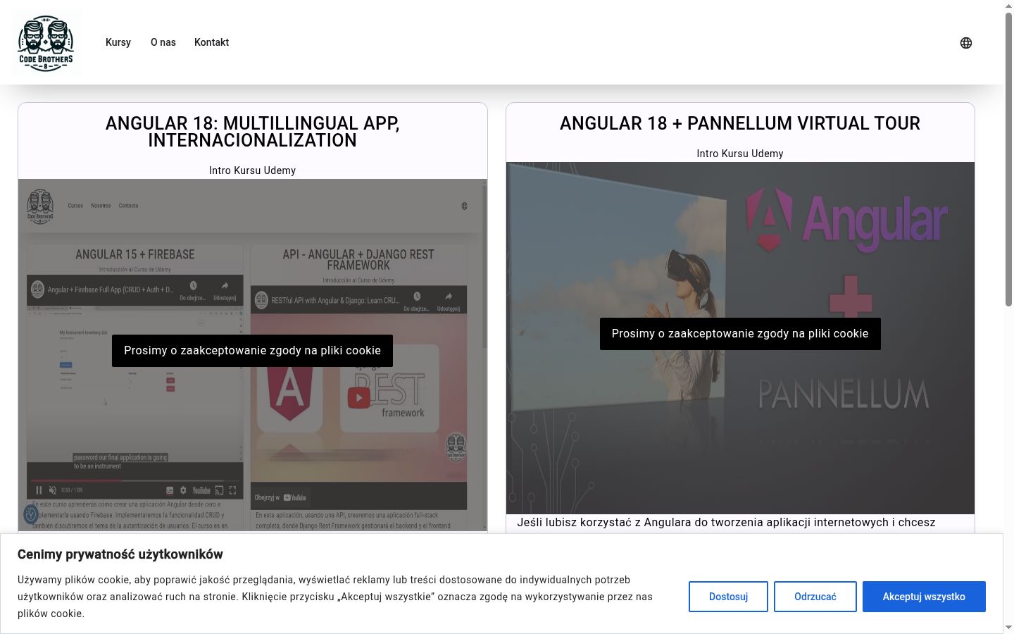Click cookie consent notice on Multillingual App video
This screenshot has width=1014, height=634.
click(x=252, y=351)
